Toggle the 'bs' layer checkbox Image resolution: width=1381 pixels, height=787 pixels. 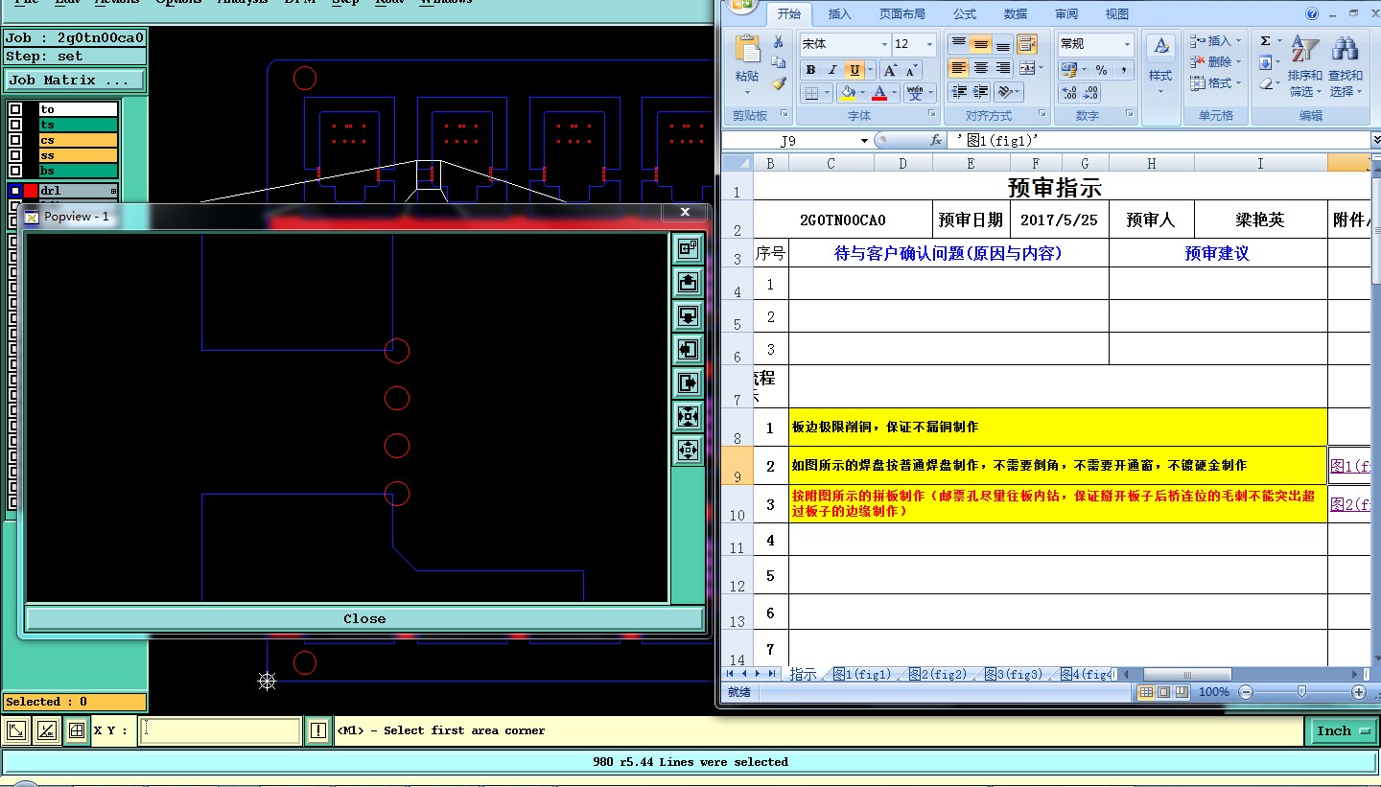coord(15,171)
